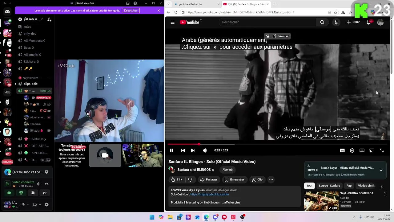
Task: Open the Windows Start menu
Action: [152, 217]
